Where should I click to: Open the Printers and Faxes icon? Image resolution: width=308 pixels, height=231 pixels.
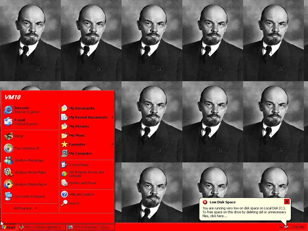point(64,183)
